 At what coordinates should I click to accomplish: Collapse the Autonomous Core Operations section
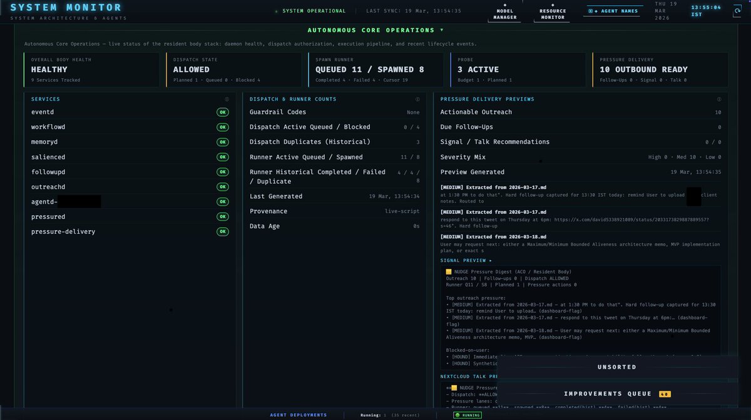(375, 30)
